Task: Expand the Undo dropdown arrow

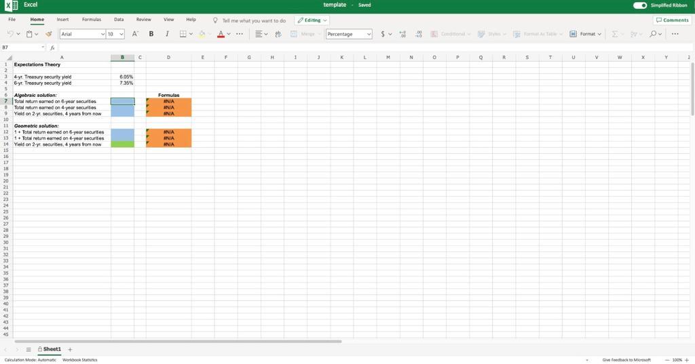Action: click(x=18, y=34)
